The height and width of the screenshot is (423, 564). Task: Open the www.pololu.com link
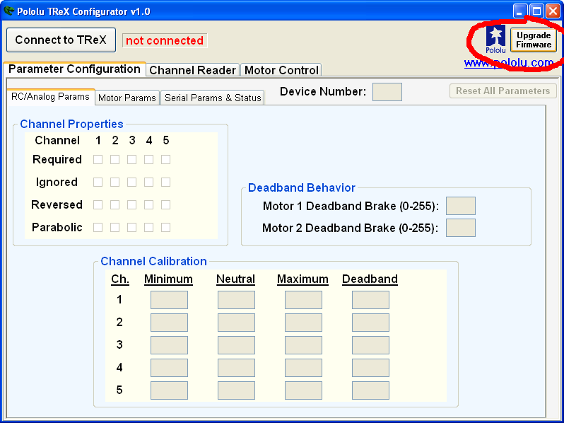(x=508, y=63)
